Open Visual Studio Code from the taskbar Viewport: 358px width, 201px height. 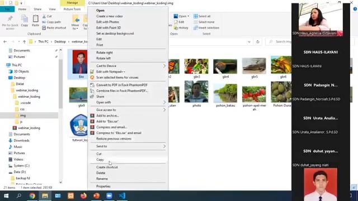click(122, 196)
